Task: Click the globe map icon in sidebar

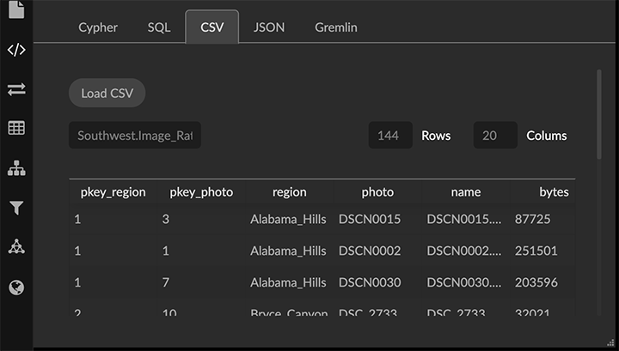Action: click(x=16, y=287)
